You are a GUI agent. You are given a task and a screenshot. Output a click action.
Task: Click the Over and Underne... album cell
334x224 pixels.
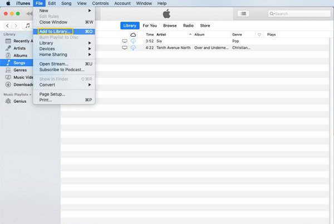tap(212, 48)
